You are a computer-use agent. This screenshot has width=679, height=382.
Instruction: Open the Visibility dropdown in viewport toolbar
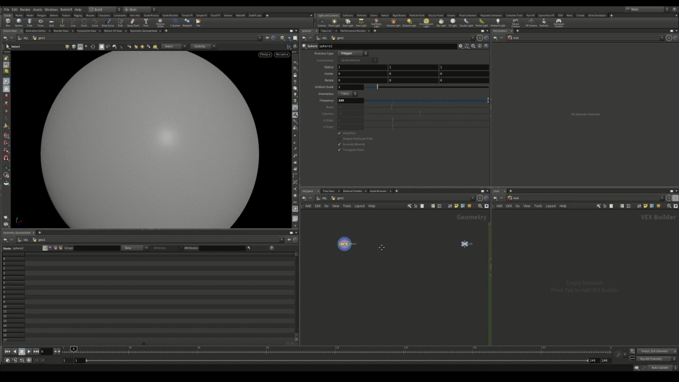(203, 46)
